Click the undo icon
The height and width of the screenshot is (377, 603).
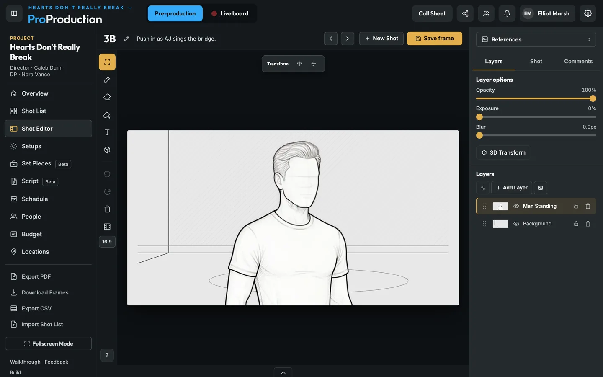107,174
